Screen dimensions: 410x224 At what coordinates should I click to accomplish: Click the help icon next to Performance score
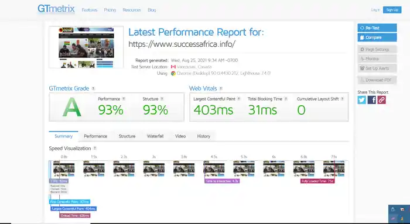(x=124, y=99)
